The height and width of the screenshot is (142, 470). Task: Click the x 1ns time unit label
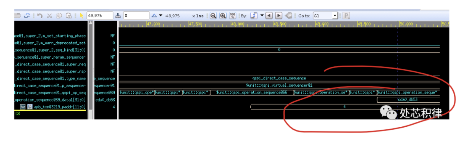coord(197,16)
